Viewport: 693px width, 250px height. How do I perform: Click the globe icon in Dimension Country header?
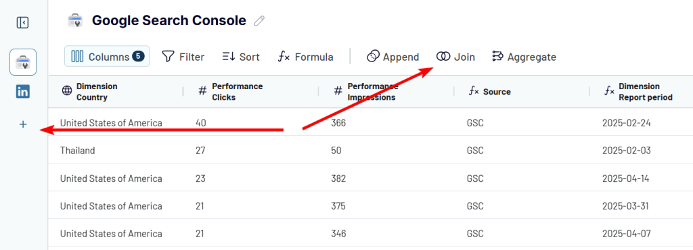(67, 91)
